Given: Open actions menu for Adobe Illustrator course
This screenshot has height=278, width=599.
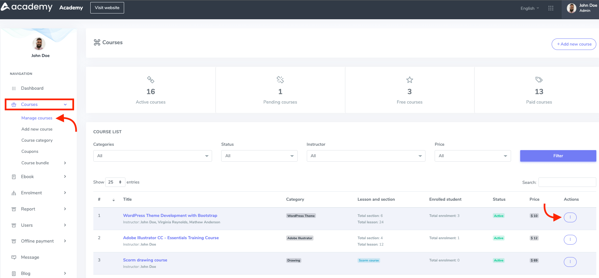Looking at the screenshot, I should 570,240.
